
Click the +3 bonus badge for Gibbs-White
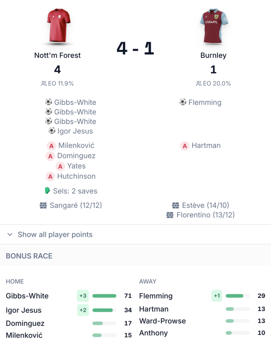click(83, 296)
